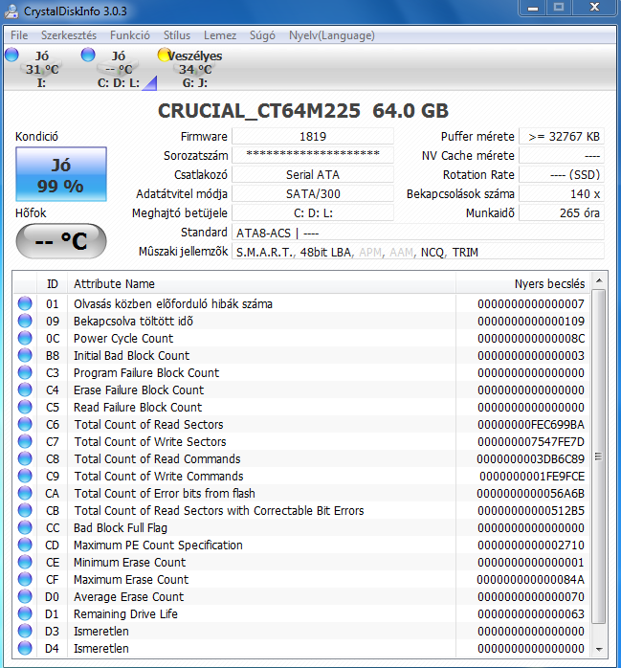Viewport: 621px width, 668px height.
Task: Click the CRUCIAL_CT64M225 64.0 GB title
Action: 302,111
